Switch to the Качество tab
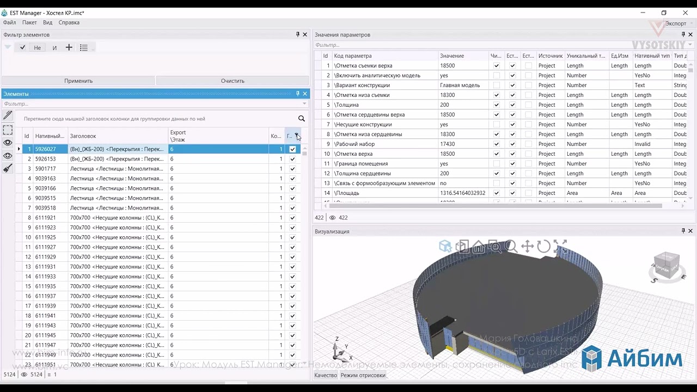 pyautogui.click(x=326, y=375)
